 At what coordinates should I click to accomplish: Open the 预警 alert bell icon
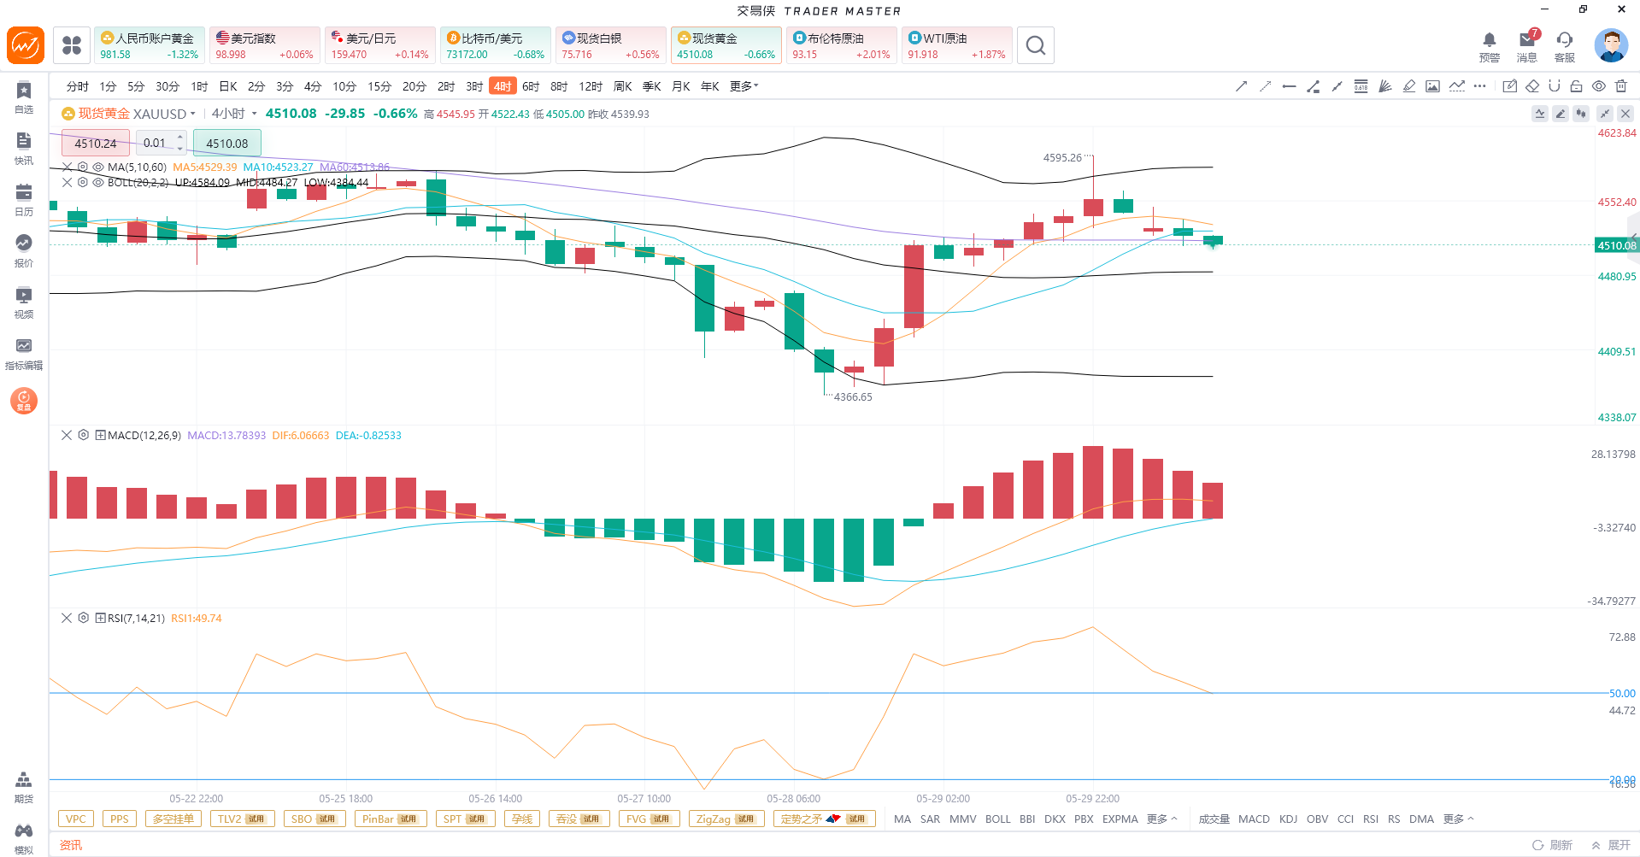pyautogui.click(x=1490, y=45)
